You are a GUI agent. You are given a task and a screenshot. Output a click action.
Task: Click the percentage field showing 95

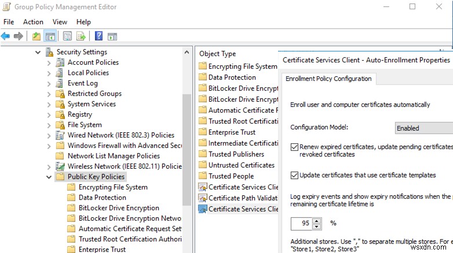302,224
